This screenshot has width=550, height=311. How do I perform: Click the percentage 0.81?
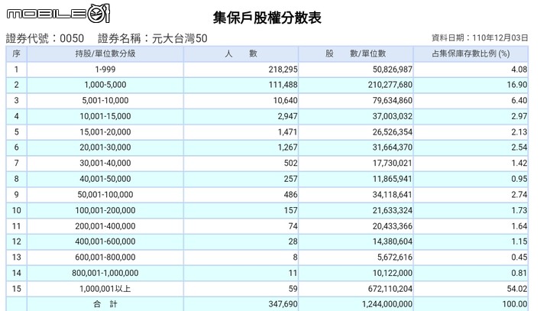click(x=519, y=274)
